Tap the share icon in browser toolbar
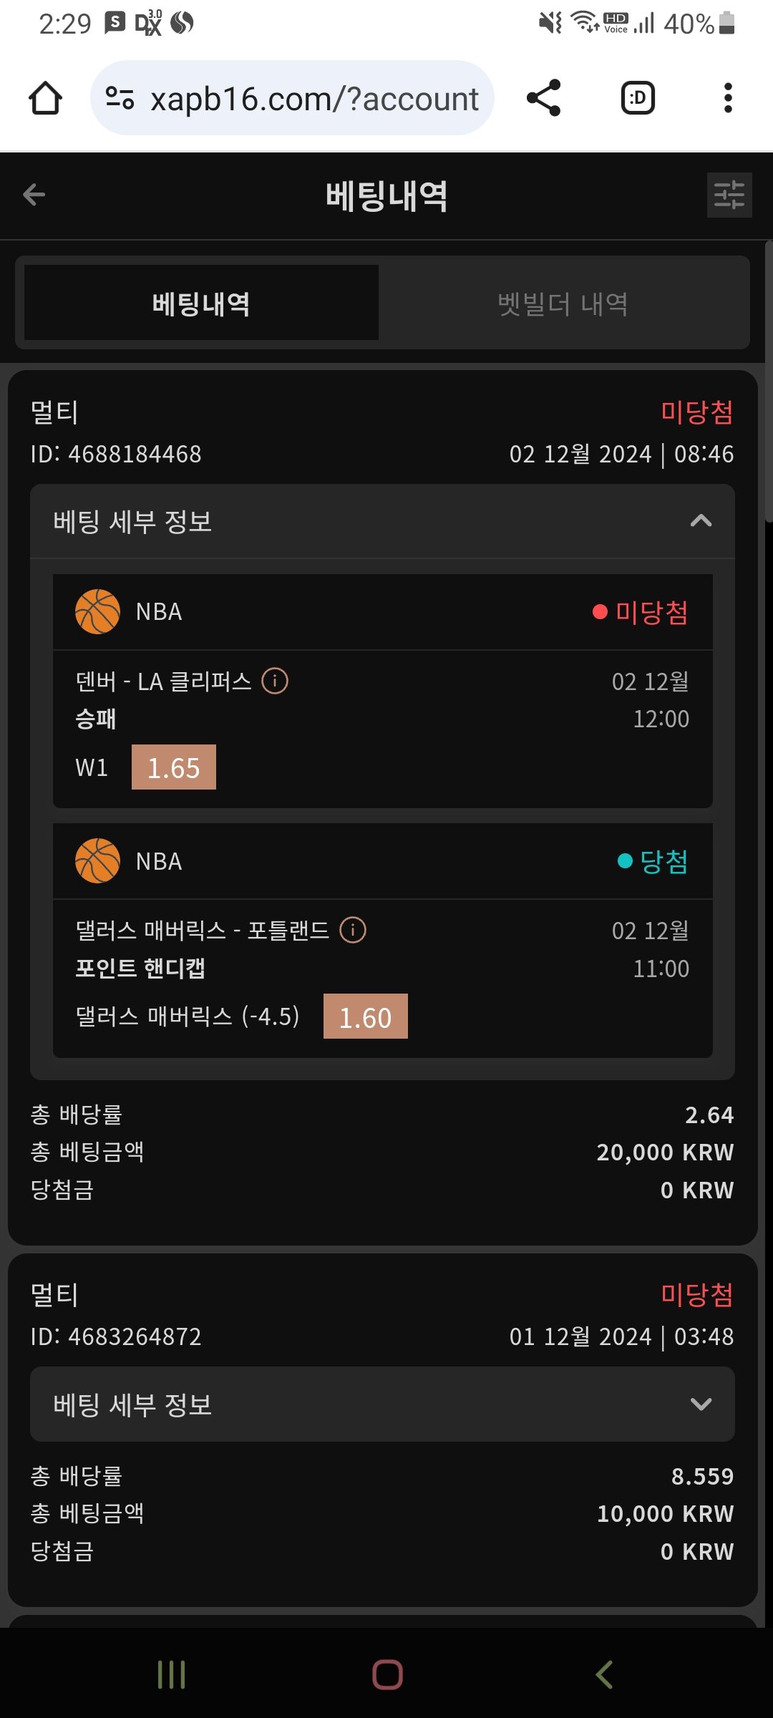The height and width of the screenshot is (1718, 773). point(543,98)
